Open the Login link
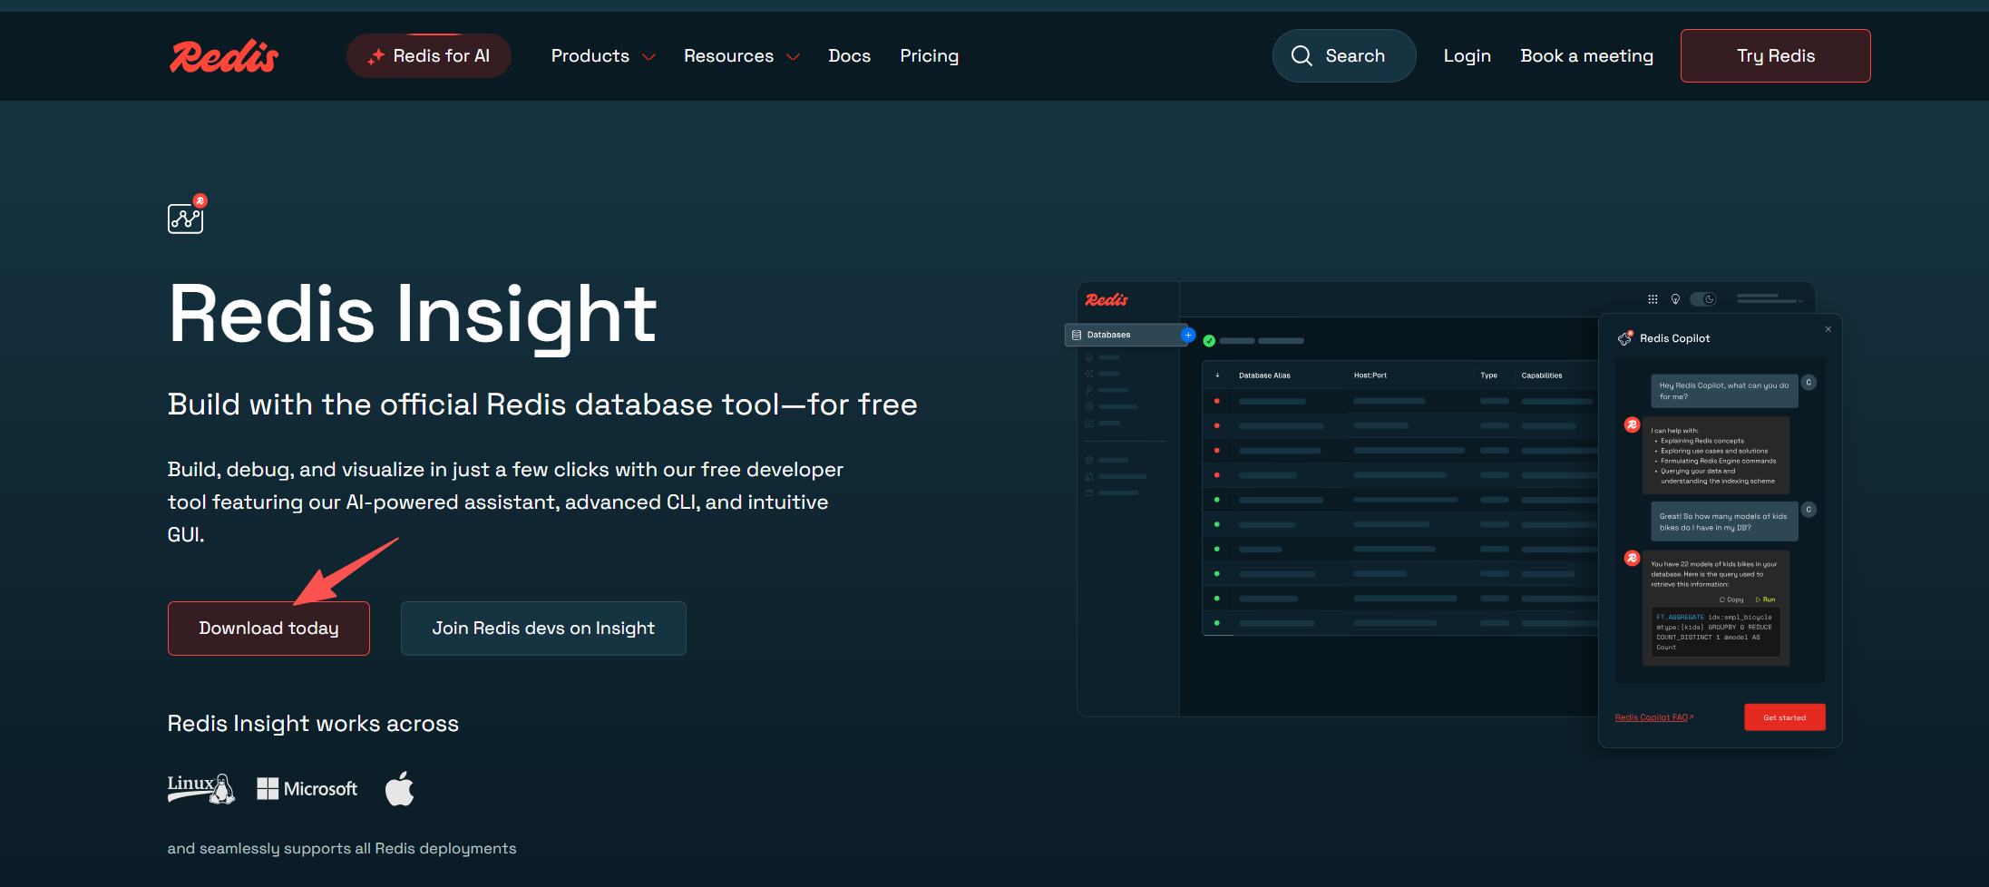The image size is (1989, 887). [1467, 56]
